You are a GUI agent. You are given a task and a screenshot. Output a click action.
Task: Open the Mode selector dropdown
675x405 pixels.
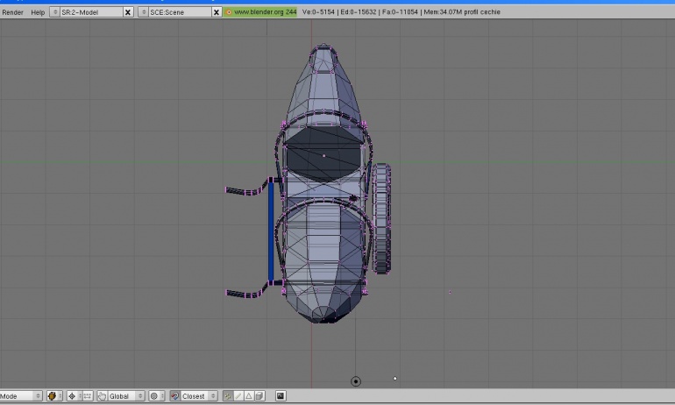pos(20,396)
